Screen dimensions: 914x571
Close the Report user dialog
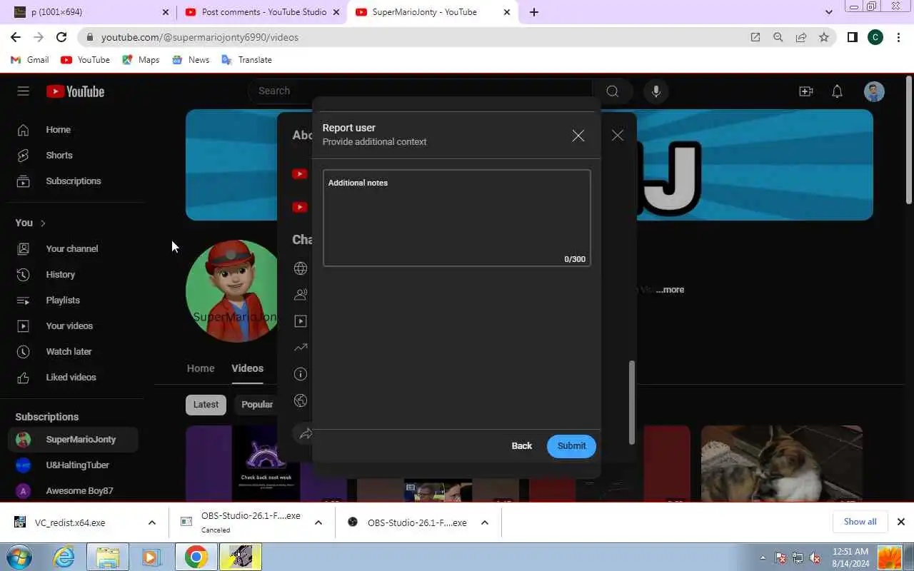(578, 136)
